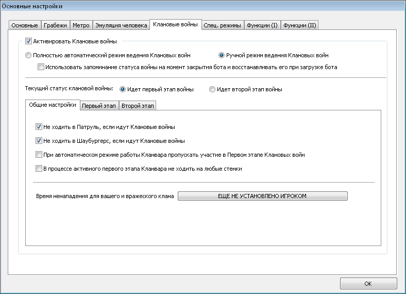The height and width of the screenshot is (294, 406).
Task: Uncheck Не ходить в Шаубургерс option
Action: [x=39, y=141]
